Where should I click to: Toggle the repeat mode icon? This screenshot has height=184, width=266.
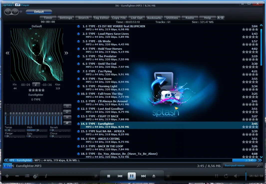pos(226,176)
